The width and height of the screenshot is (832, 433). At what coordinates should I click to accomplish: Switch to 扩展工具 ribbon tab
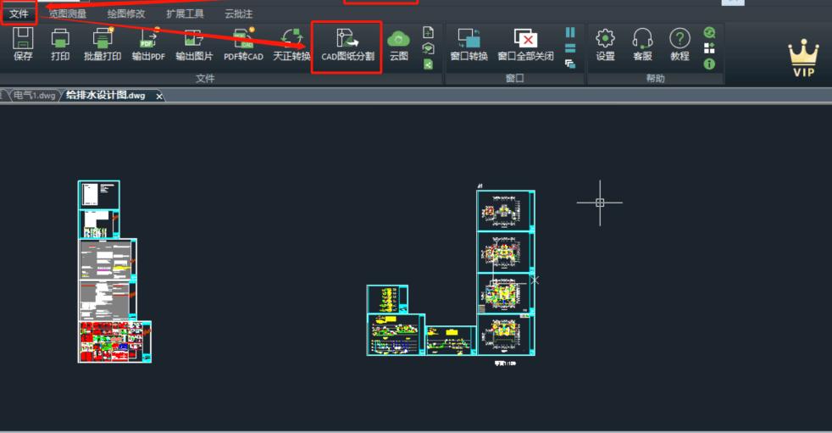coord(186,14)
